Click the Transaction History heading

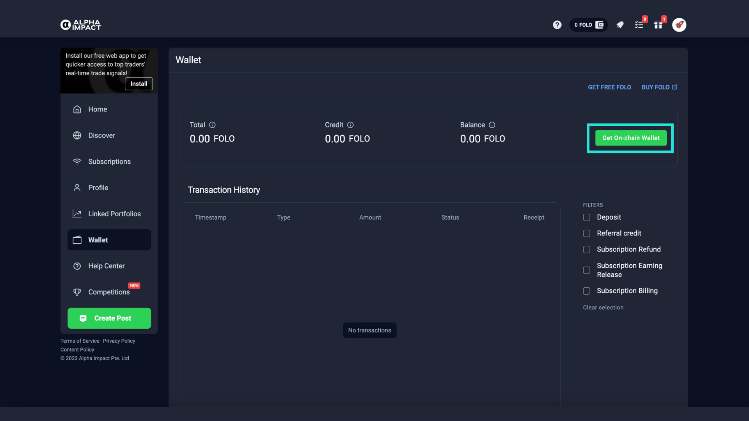click(224, 190)
